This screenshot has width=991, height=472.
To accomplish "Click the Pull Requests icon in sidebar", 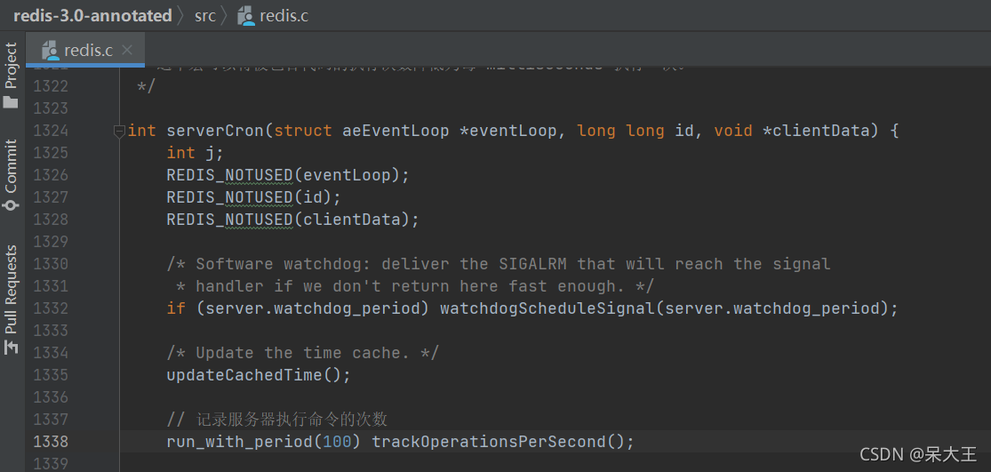I will (x=11, y=347).
